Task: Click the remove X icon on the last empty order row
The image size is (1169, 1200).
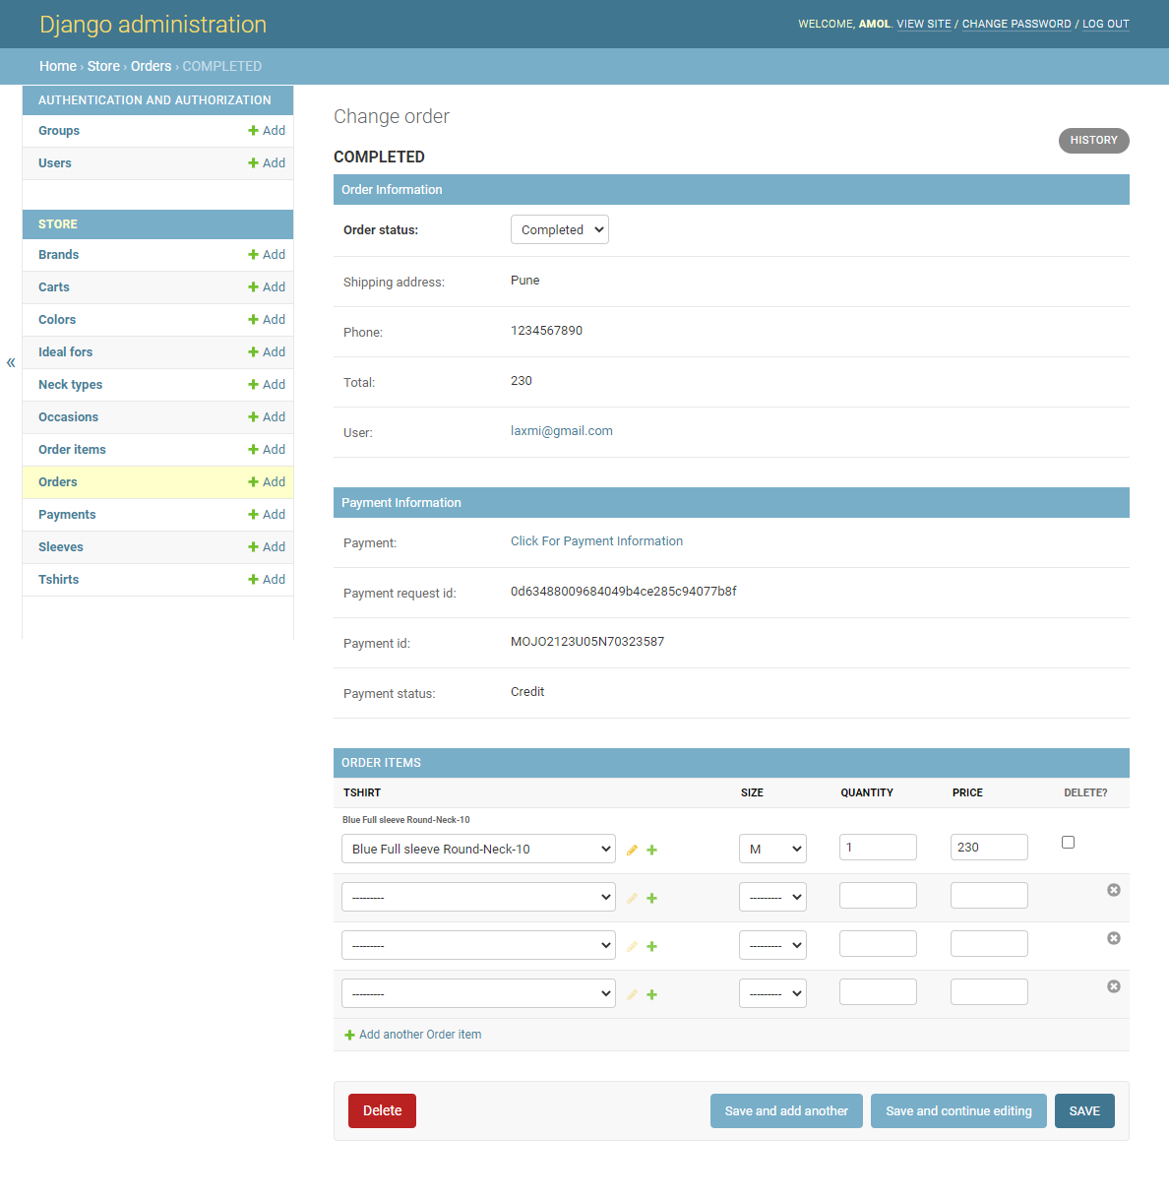Action: [x=1113, y=985]
